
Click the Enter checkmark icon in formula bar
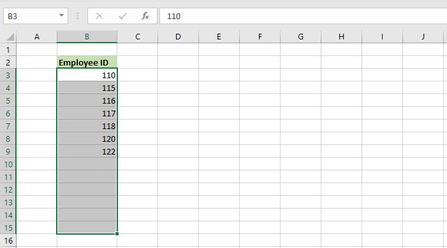coord(122,16)
